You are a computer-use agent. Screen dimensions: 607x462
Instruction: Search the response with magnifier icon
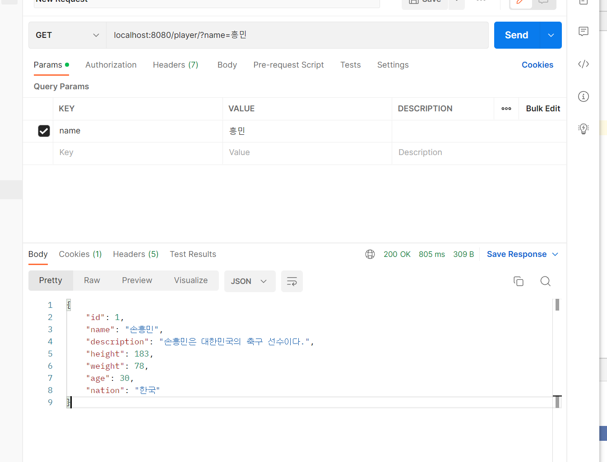(x=545, y=281)
